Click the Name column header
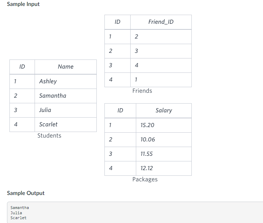Viewport: 263px width, 223px height. pyautogui.click(x=66, y=67)
